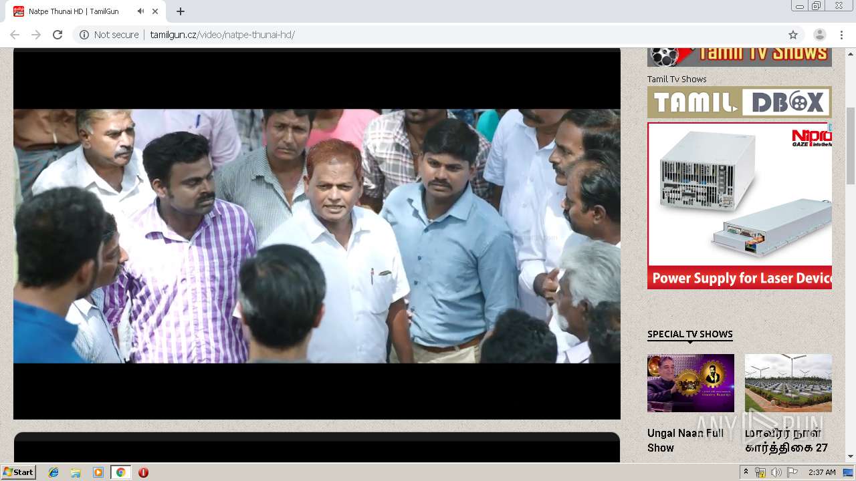Open Ungal Naan Full Show title link
The height and width of the screenshot is (481, 856).
point(685,440)
